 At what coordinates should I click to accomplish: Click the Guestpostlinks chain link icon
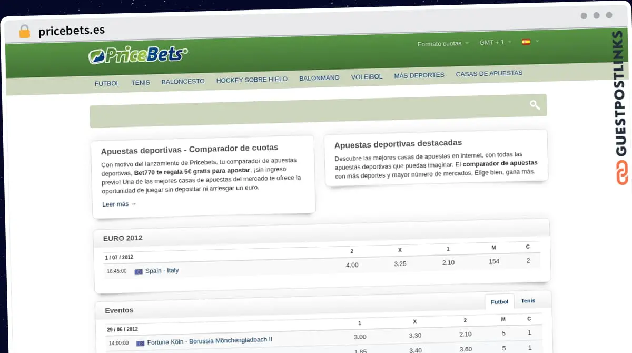pos(622,173)
